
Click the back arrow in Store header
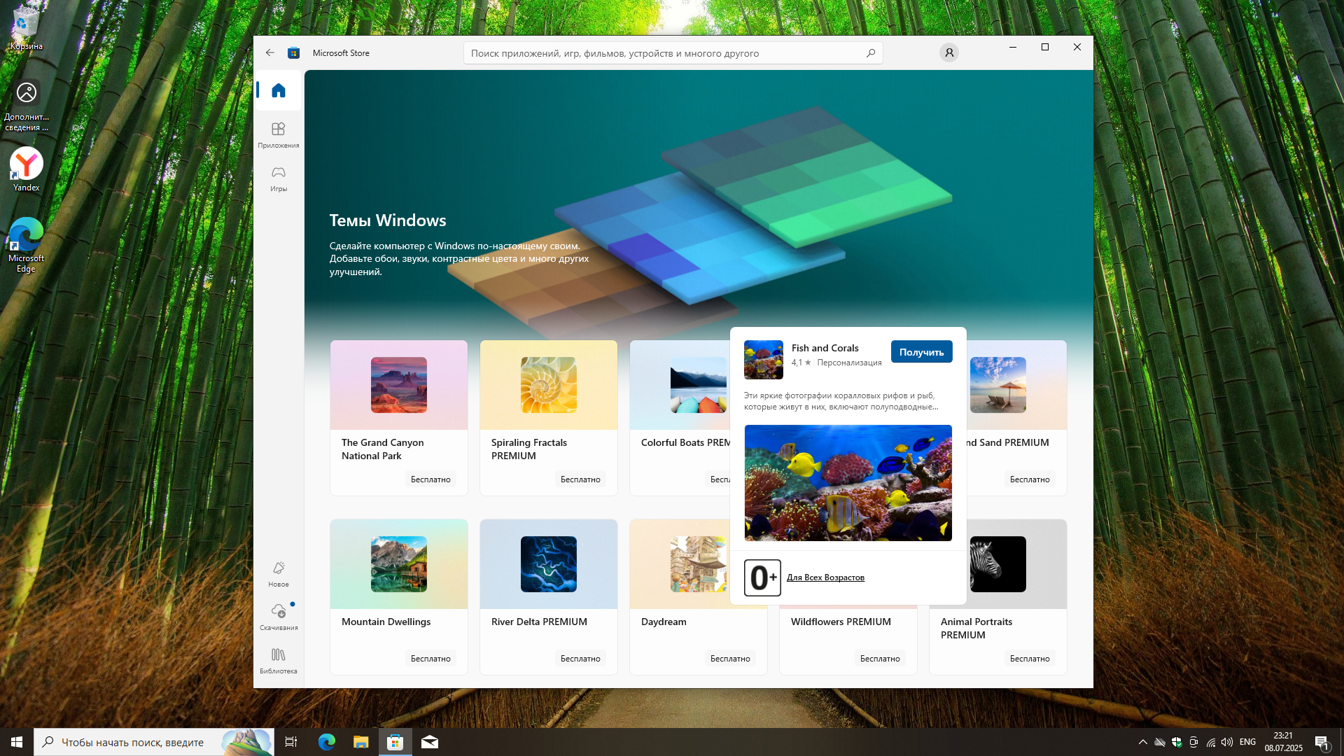(270, 53)
